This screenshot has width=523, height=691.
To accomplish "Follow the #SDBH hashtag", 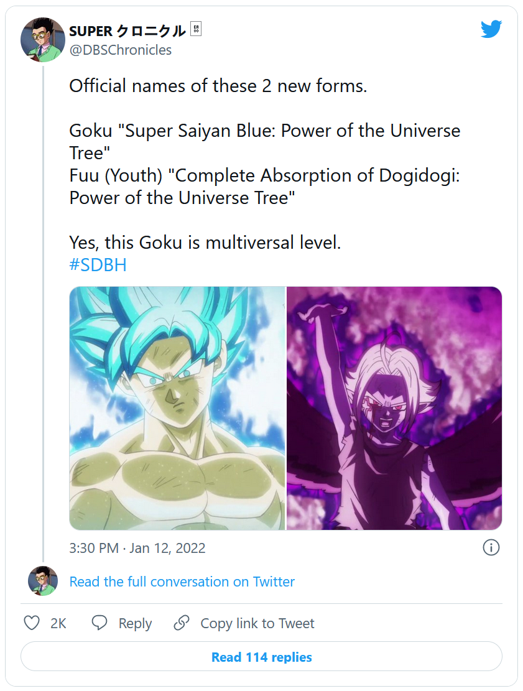I will click(98, 265).
